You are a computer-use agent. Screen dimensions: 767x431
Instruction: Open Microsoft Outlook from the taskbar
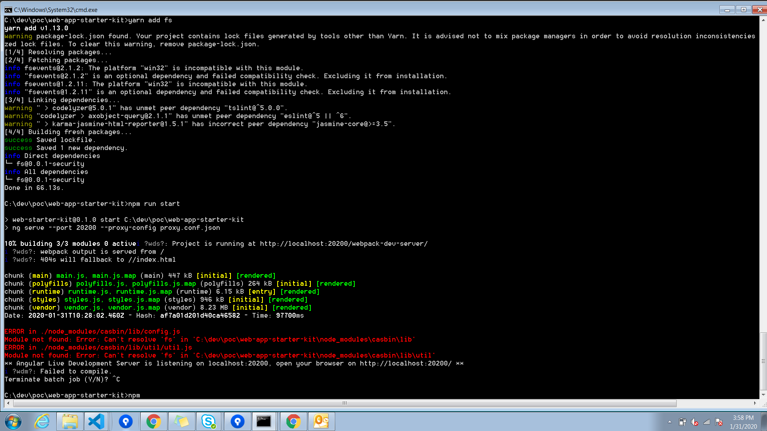pyautogui.click(x=322, y=421)
